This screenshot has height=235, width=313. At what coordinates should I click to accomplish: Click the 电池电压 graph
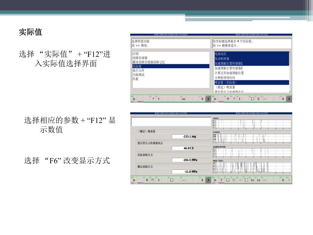click(x=253, y=124)
